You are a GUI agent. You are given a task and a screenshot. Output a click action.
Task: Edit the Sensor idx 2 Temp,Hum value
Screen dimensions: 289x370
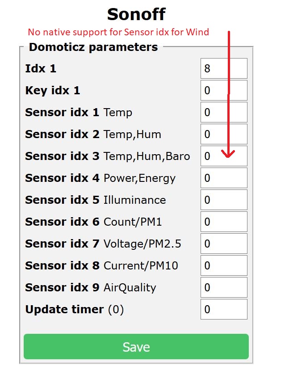click(223, 134)
